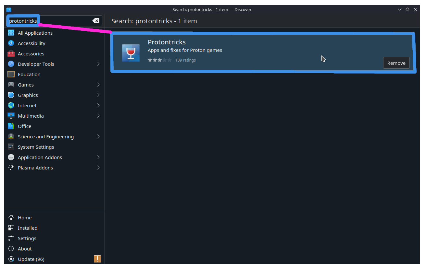
Task: Expand the Multimedia category arrow
Action: tap(98, 116)
